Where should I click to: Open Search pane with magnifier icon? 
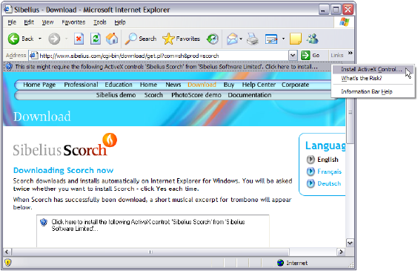131,39
